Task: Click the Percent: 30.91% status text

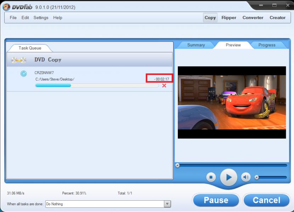Action: coord(74,193)
